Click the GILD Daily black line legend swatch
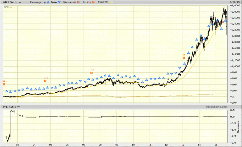 point(20,2)
